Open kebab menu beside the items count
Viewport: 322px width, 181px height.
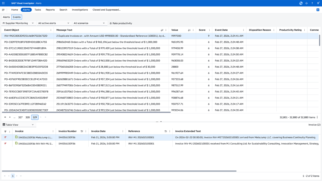pyautogui.click(x=317, y=117)
